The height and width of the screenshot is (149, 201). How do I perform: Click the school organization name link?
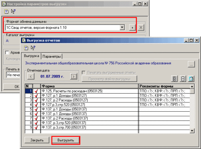98,63
